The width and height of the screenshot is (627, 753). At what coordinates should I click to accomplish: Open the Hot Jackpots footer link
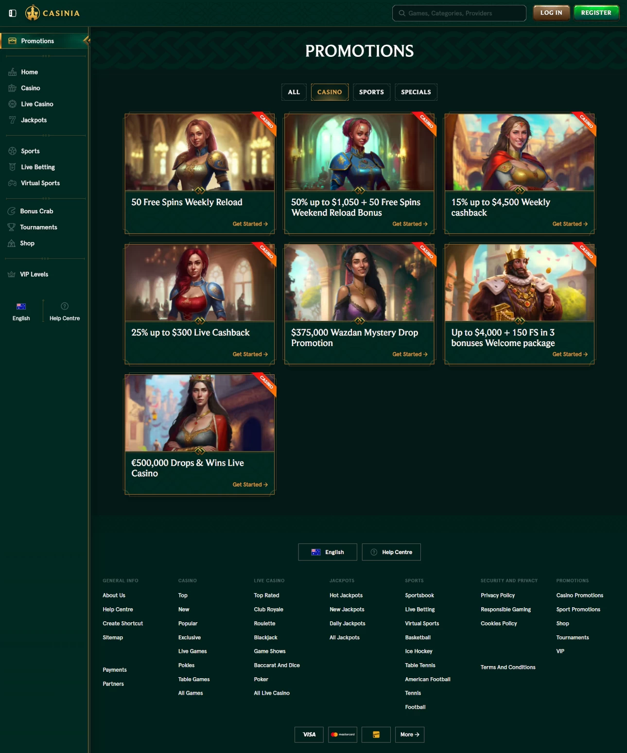pos(346,595)
